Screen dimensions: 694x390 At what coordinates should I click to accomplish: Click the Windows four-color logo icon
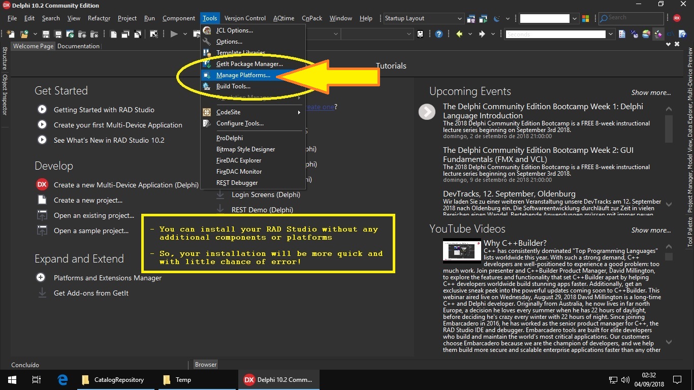coord(585,18)
